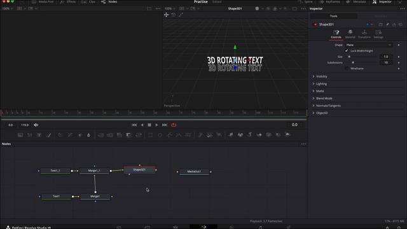Add a Merge 3D node from the toolbar
Screen dimensions: 407x229
coord(259,135)
